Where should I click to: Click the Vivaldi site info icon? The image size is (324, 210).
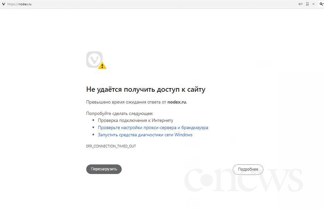click(x=4, y=4)
